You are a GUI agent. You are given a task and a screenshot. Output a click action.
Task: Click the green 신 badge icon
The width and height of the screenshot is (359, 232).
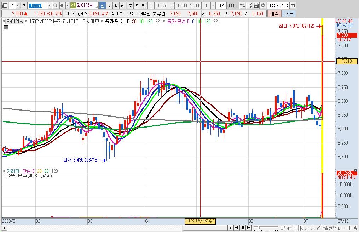click(x=73, y=5)
